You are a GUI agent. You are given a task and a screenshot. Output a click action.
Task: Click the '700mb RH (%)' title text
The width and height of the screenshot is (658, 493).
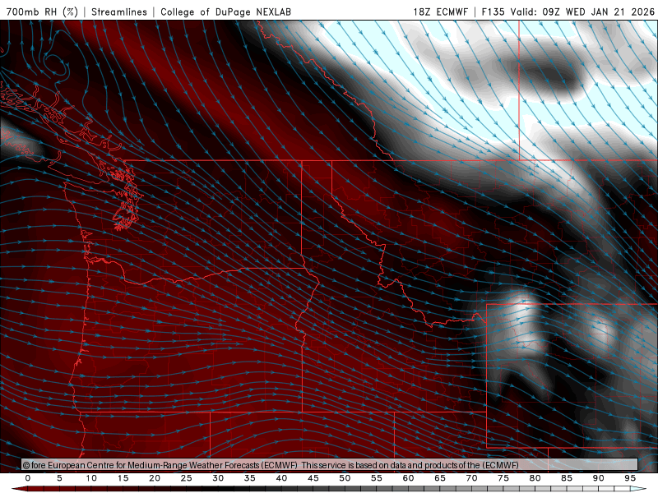43,12
